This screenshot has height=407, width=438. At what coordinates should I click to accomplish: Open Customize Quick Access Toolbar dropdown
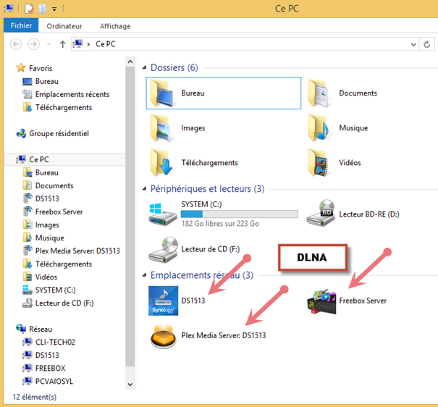coord(54,9)
